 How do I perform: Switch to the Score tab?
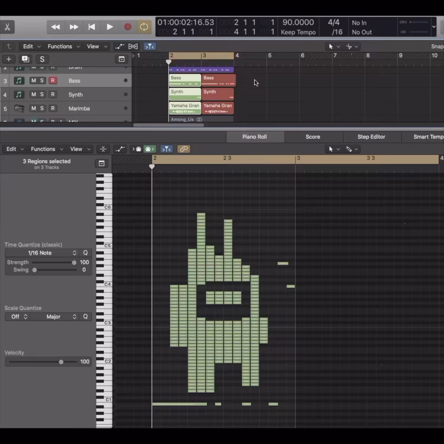point(313,137)
